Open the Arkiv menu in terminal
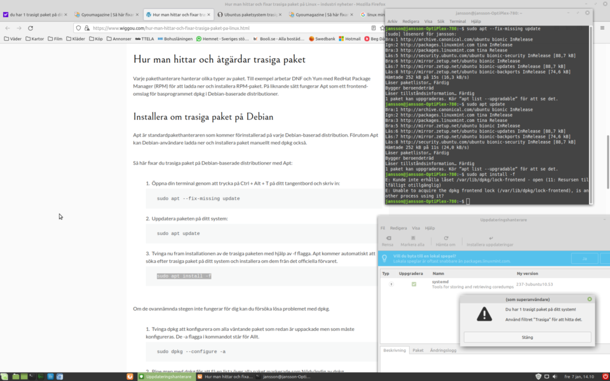This screenshot has height=381, width=610. pos(392,22)
